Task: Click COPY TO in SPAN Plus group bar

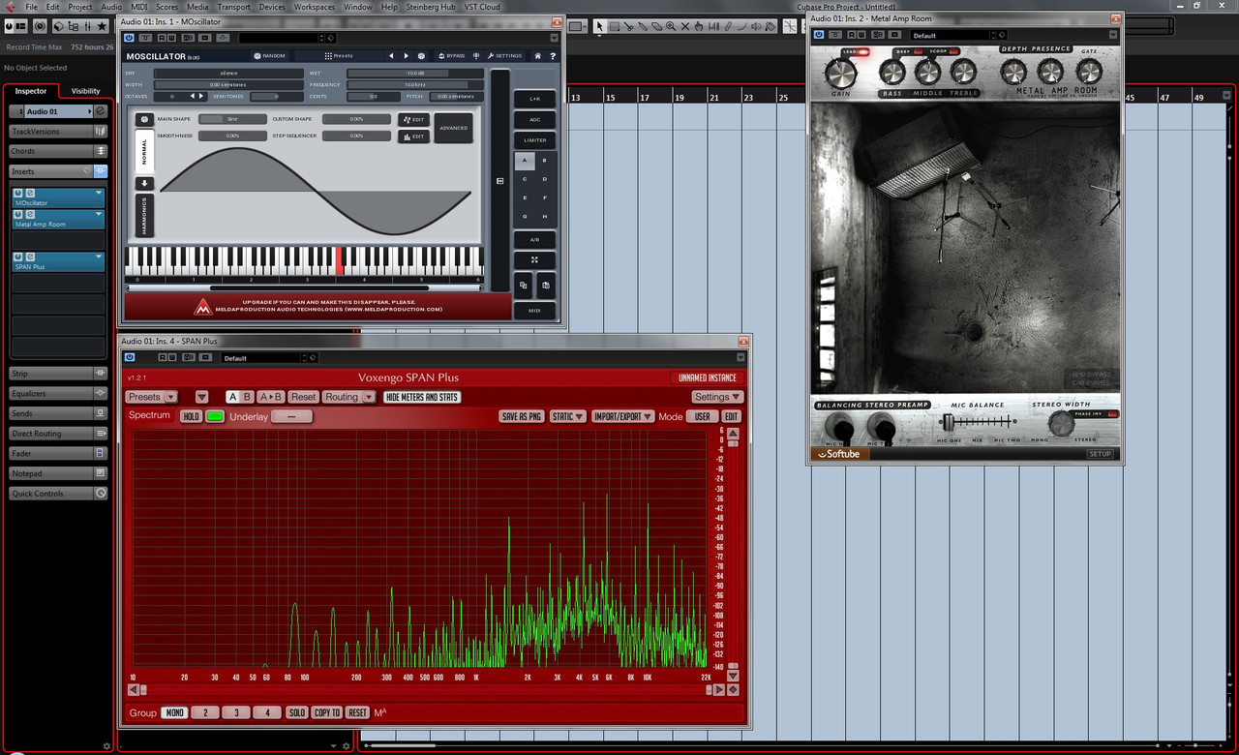Action: coord(327,712)
